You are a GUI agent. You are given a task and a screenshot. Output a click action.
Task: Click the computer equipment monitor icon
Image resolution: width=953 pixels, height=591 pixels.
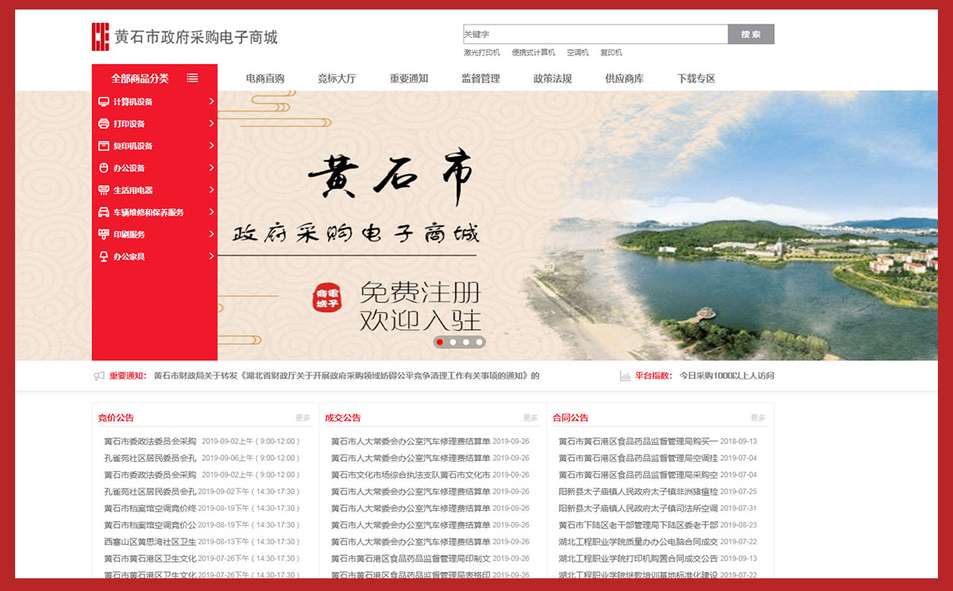(x=103, y=102)
